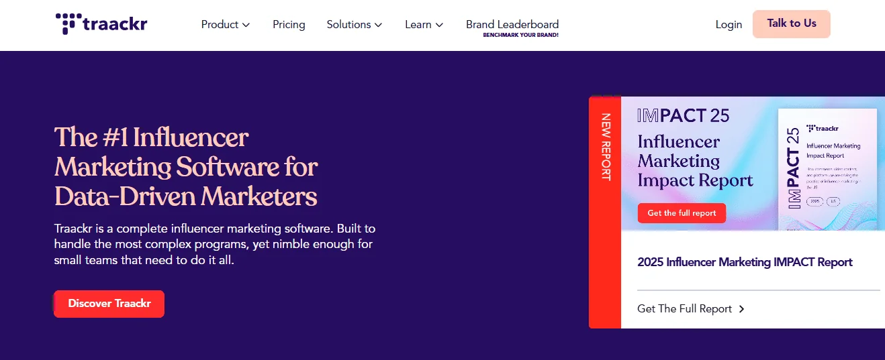Image resolution: width=885 pixels, height=360 pixels.
Task: Click the Talk to Us button
Action: click(792, 23)
